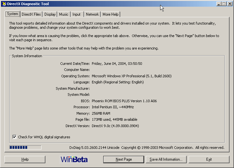The image size is (234, 168).
Task: Click the 'System Model:' label
Action: tap(79, 95)
